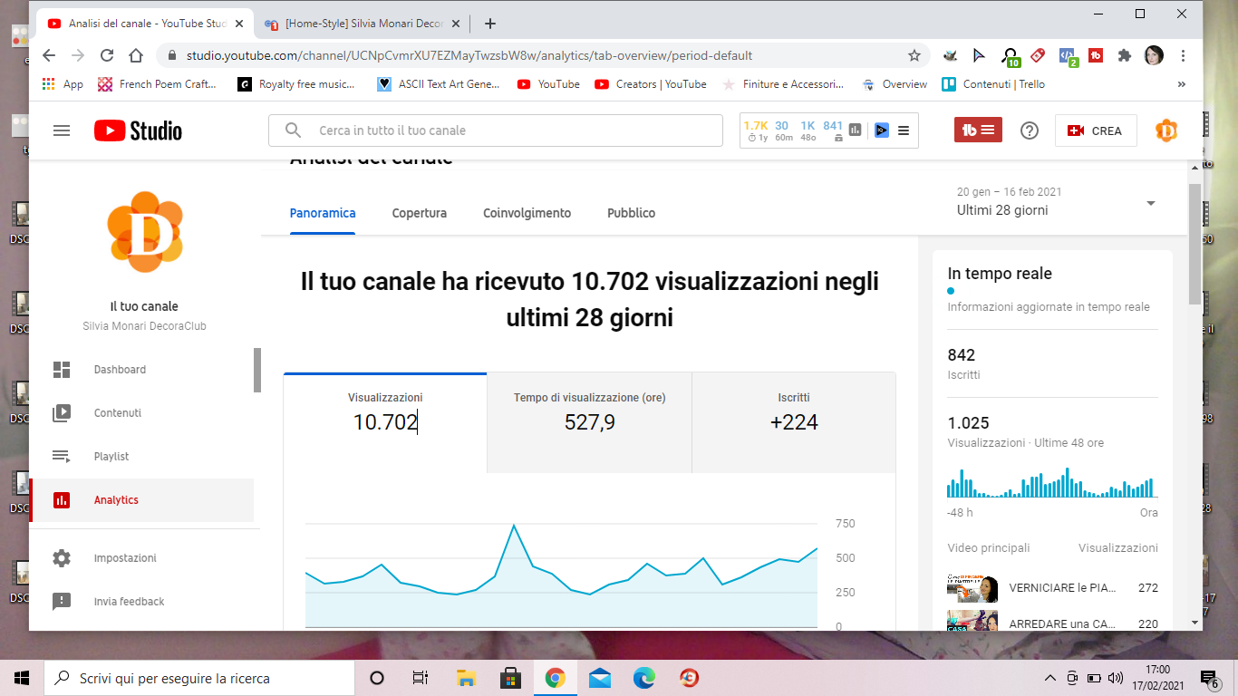
Task: Bookmark this page with the star icon
Action: 914,55
